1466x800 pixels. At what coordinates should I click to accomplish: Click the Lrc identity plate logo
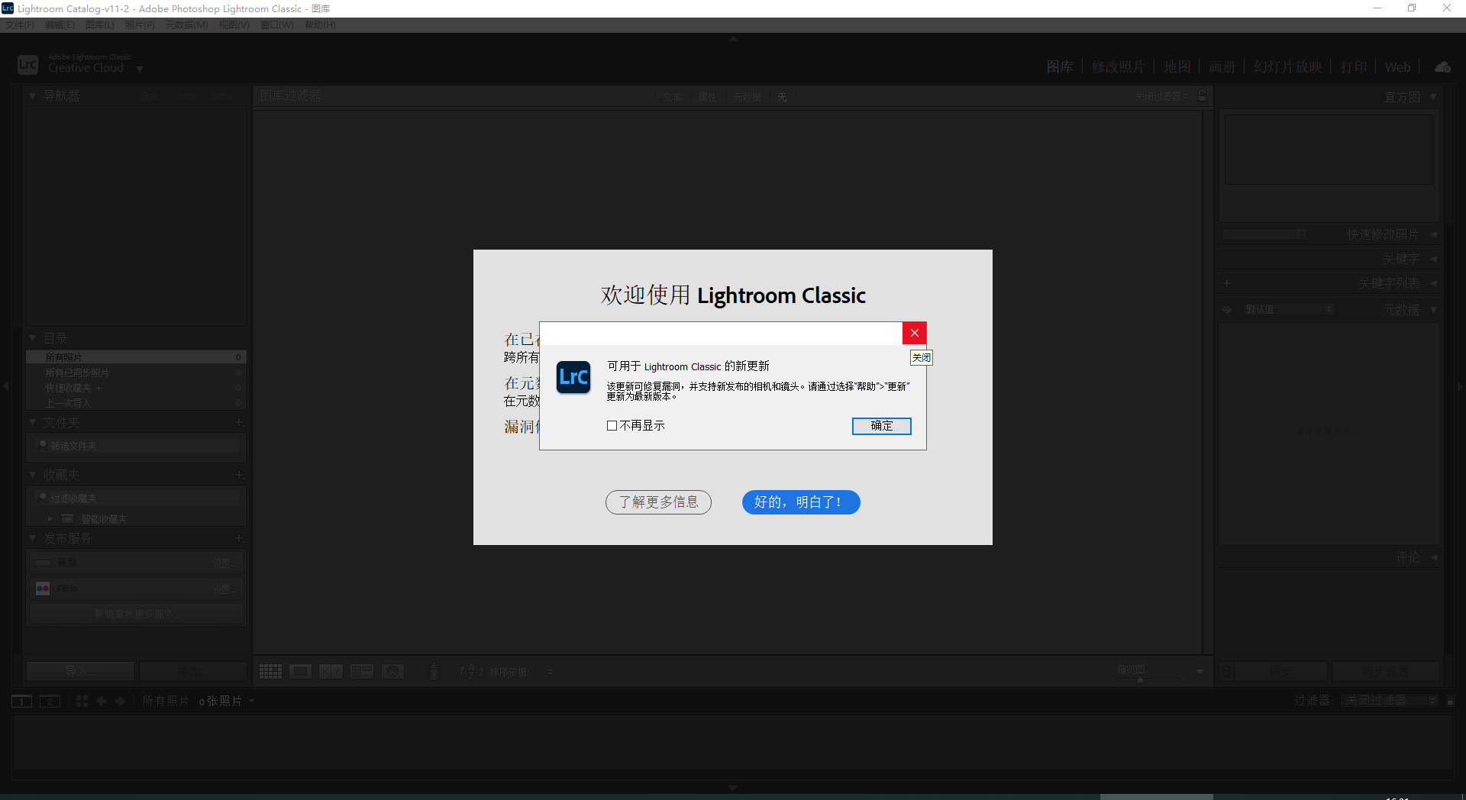27,64
